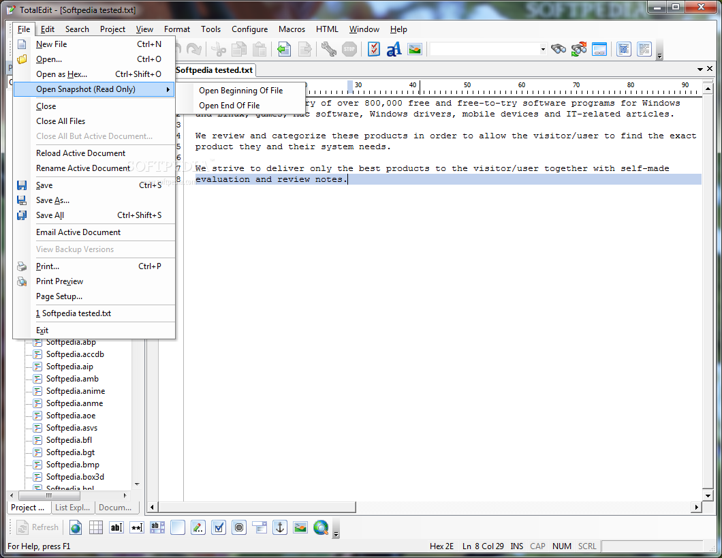Click the blank button shape icon

(178, 527)
